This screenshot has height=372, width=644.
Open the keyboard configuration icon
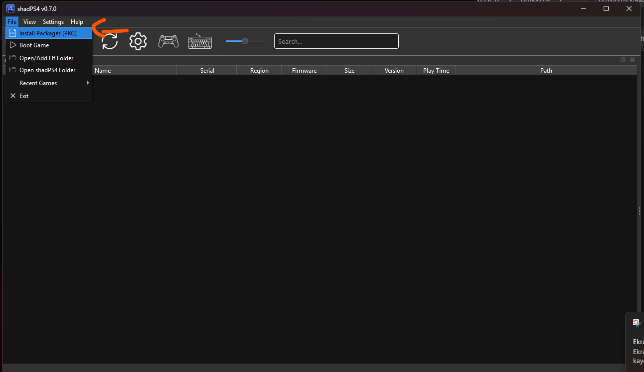(x=200, y=41)
